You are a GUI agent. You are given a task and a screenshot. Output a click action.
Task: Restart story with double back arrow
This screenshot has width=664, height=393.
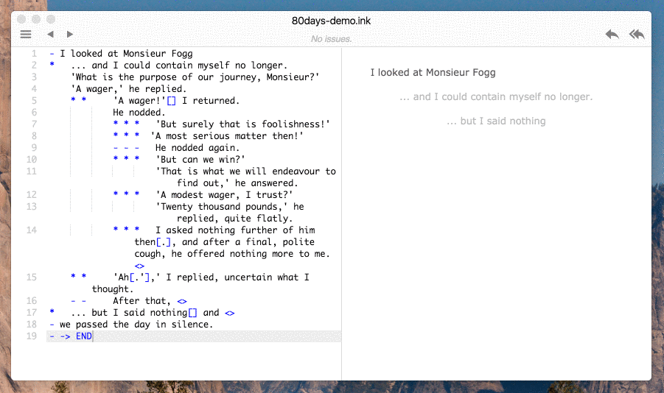(637, 35)
